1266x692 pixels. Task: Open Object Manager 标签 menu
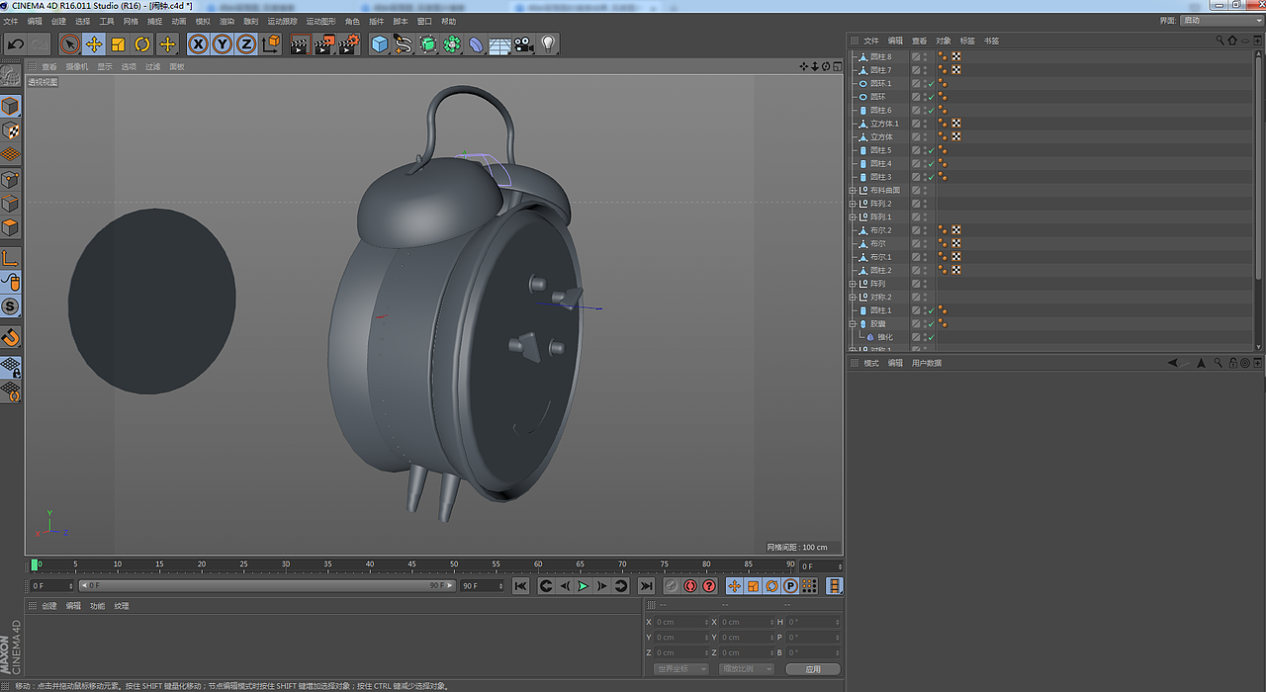tap(967, 41)
